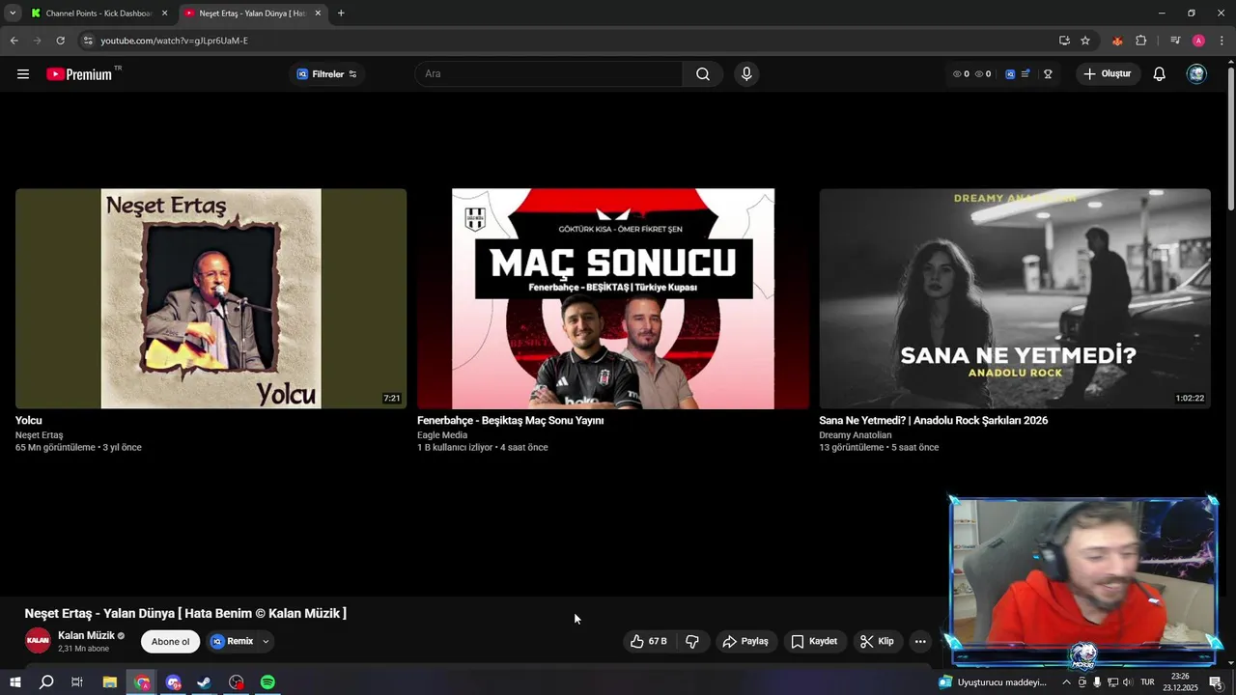Click the magnifier search submit button

pos(703,74)
